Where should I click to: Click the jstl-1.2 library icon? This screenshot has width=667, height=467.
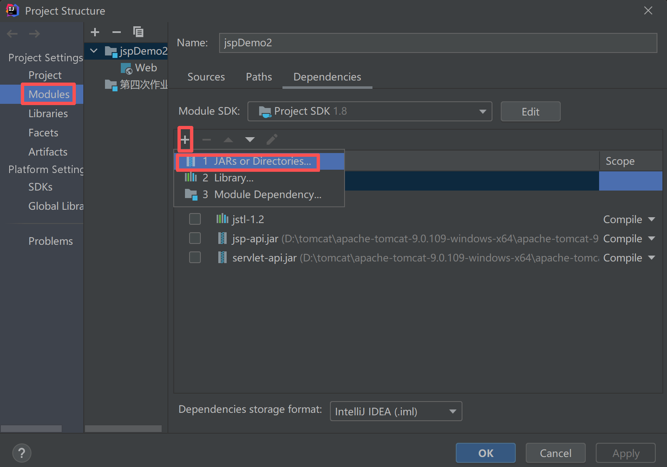click(x=222, y=219)
